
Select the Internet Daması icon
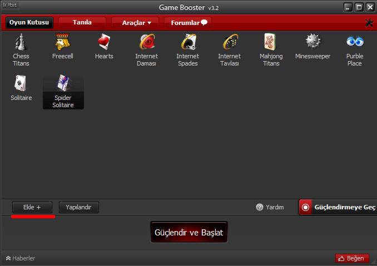tap(147, 42)
